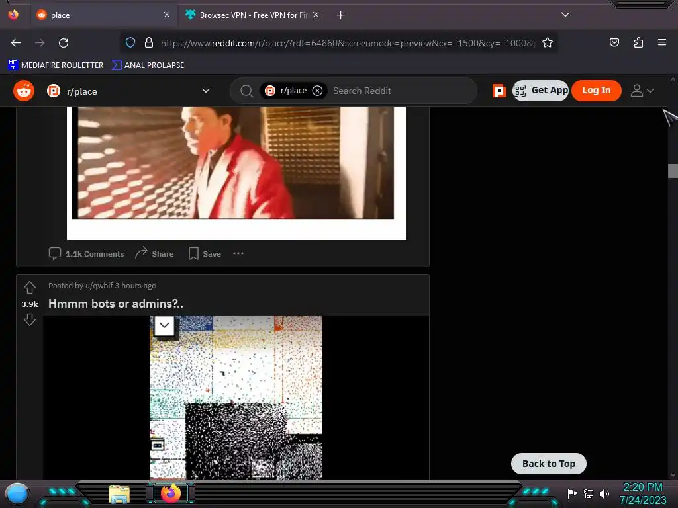Screen dimensions: 678x508
Task: Open File Explorer from the taskbar
Action: [119, 494]
